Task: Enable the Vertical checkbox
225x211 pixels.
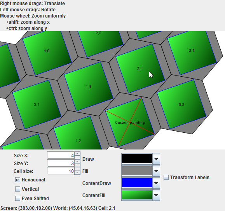Action: [17, 189]
